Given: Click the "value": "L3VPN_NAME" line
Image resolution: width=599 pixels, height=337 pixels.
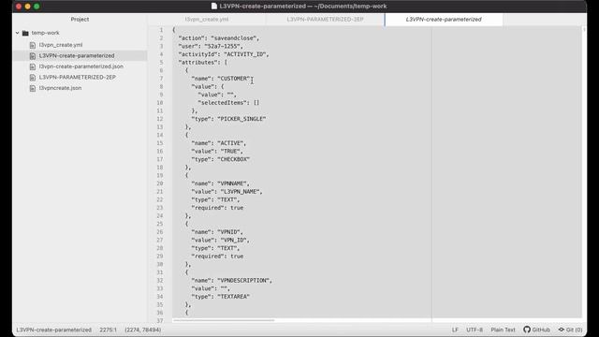Looking at the screenshot, I should click(x=226, y=191).
